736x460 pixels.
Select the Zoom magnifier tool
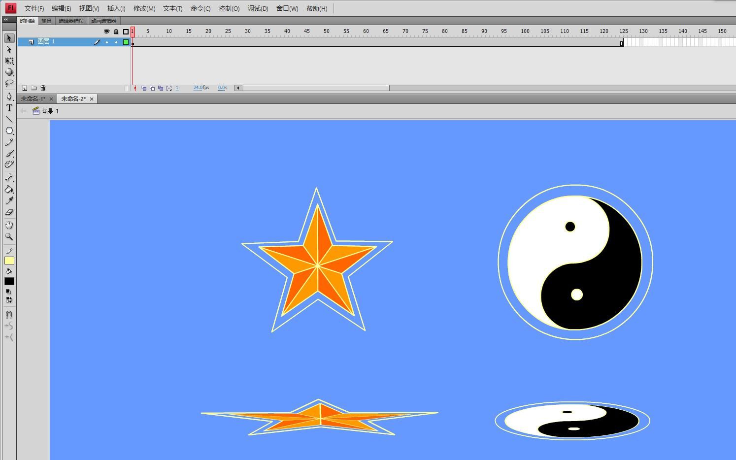coord(9,237)
